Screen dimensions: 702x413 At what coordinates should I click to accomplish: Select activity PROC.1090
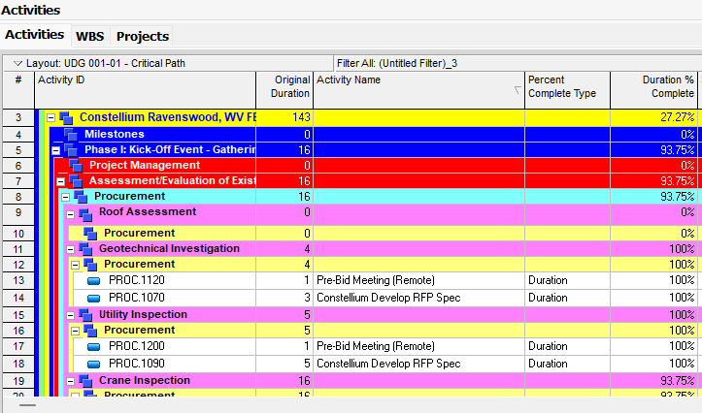click(x=137, y=364)
